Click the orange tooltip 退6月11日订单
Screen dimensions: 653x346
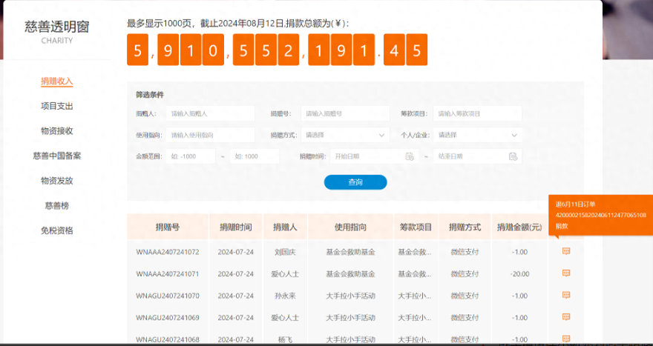tap(600, 216)
